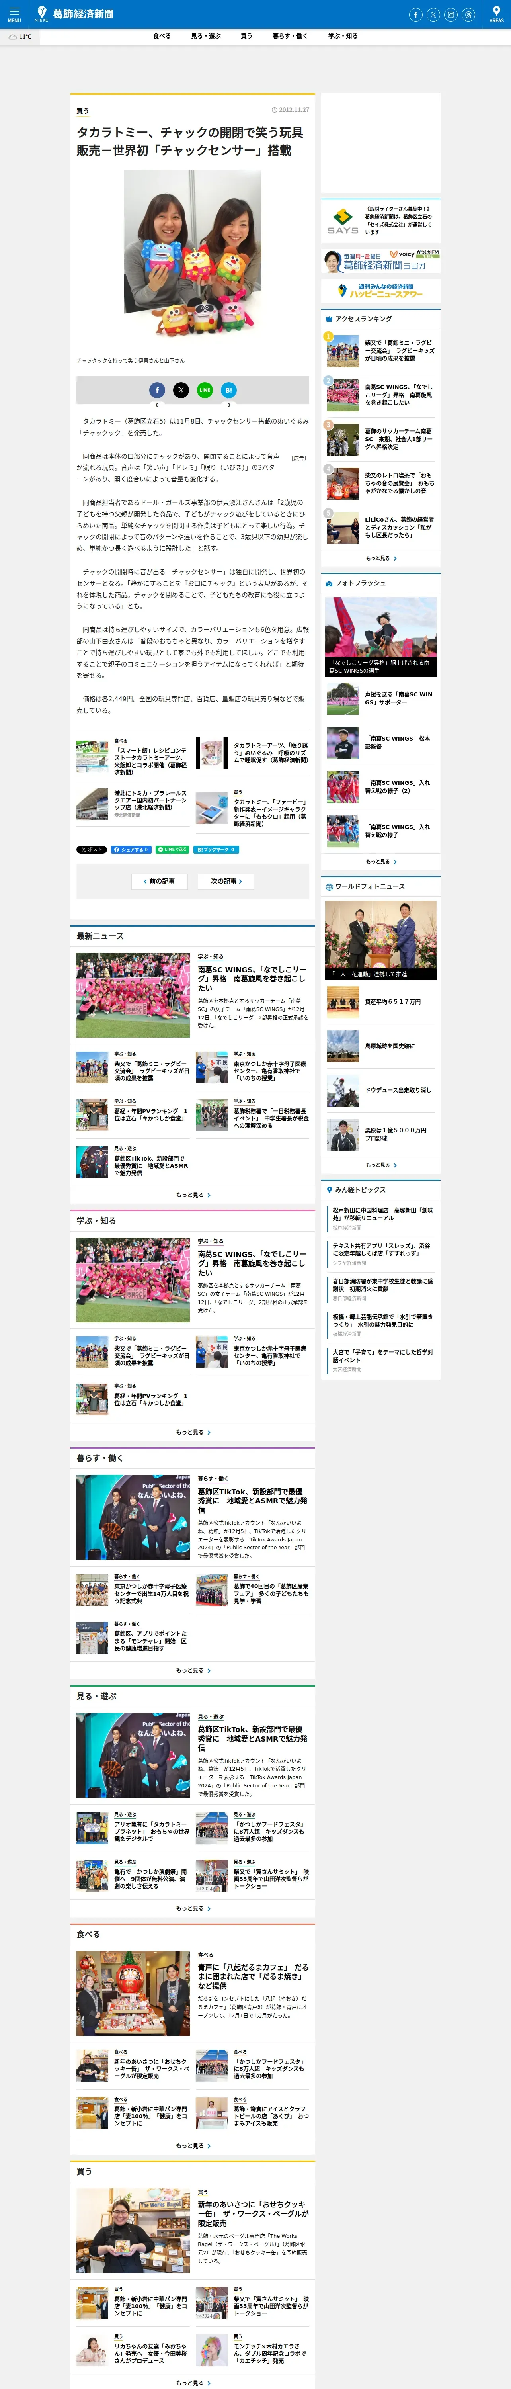Viewport: 511px width, 2389px height.
Task: Click もっと見る under the 見る・遊ぶ section
Action: (193, 1908)
